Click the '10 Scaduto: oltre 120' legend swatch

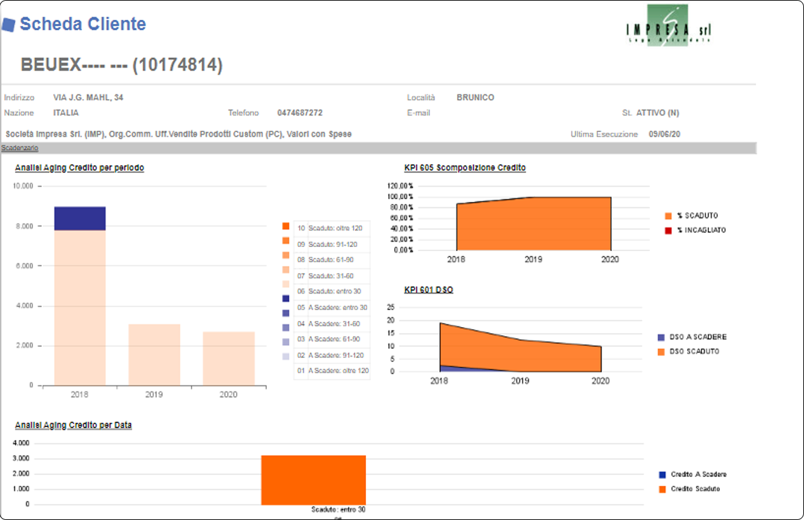[286, 226]
